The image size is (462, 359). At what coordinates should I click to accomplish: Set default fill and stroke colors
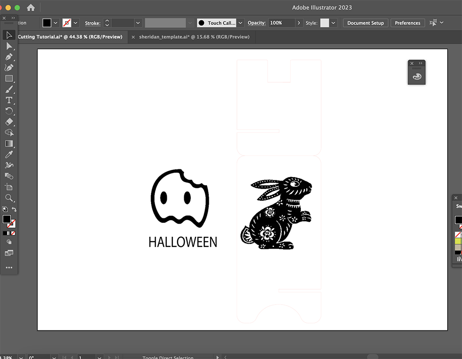(5, 209)
